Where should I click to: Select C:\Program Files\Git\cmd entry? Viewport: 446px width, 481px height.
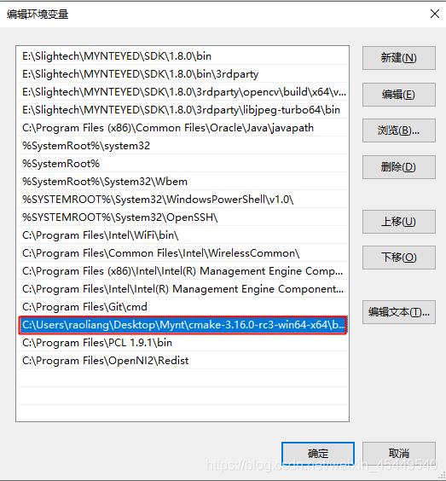[182, 307]
